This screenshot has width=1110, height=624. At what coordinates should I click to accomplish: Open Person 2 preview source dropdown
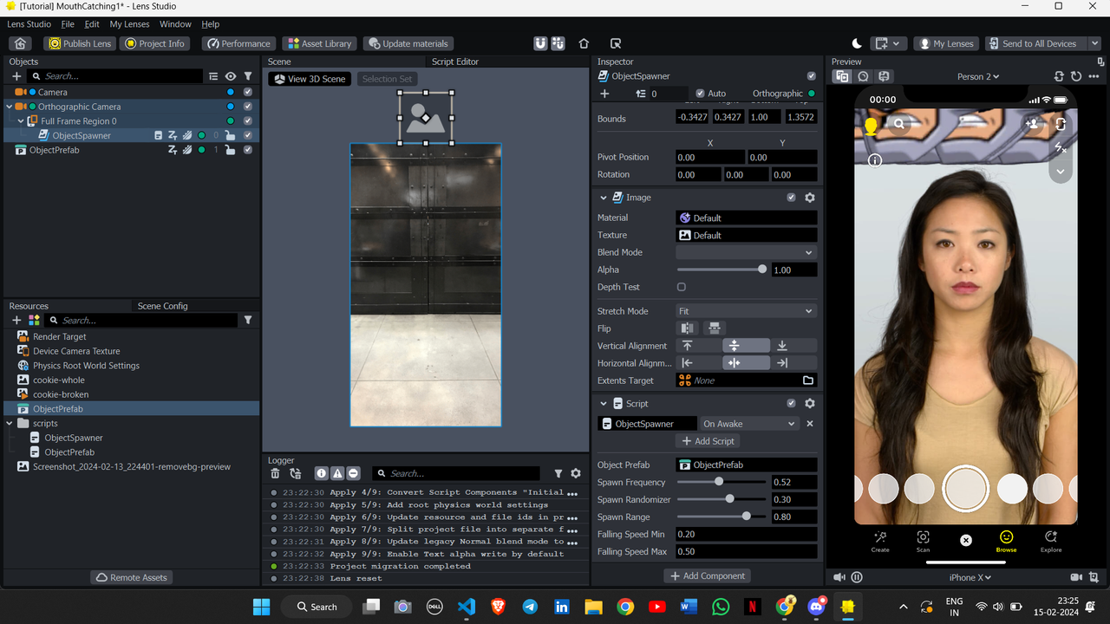[978, 76]
